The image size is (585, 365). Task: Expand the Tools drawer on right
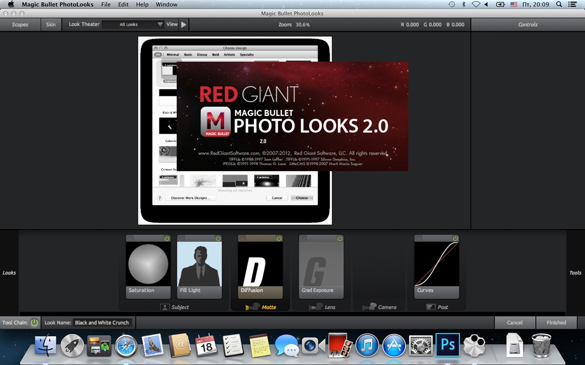point(575,273)
